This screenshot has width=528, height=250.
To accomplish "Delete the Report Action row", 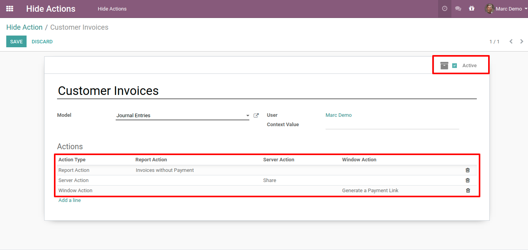I will coord(468,170).
